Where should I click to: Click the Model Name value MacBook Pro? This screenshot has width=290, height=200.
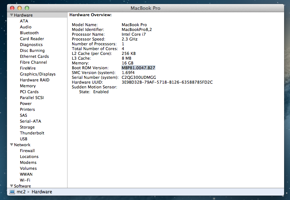pos(134,25)
